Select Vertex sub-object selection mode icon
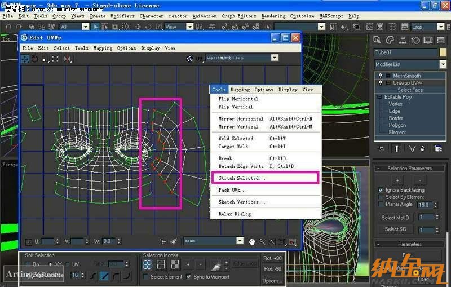 (x=147, y=264)
